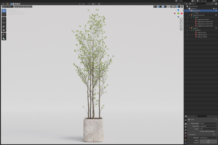Switch to wireframe viewport shading
This screenshot has width=218, height=145.
tap(171, 7)
